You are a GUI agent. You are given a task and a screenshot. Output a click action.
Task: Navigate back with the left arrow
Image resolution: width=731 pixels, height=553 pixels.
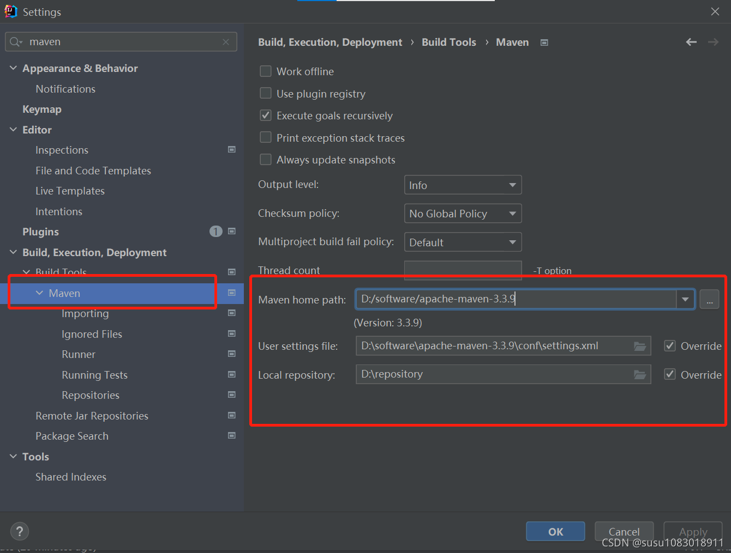(691, 42)
